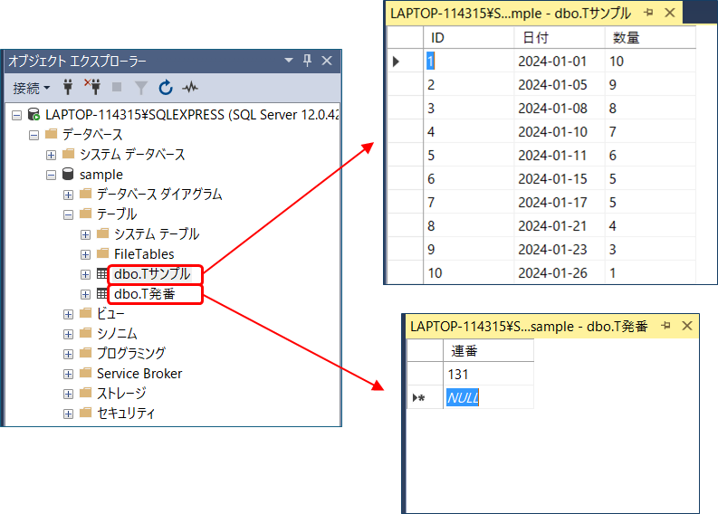This screenshot has height=514, width=718.
Task: Refresh the Object Explorer tree
Action: [x=166, y=87]
